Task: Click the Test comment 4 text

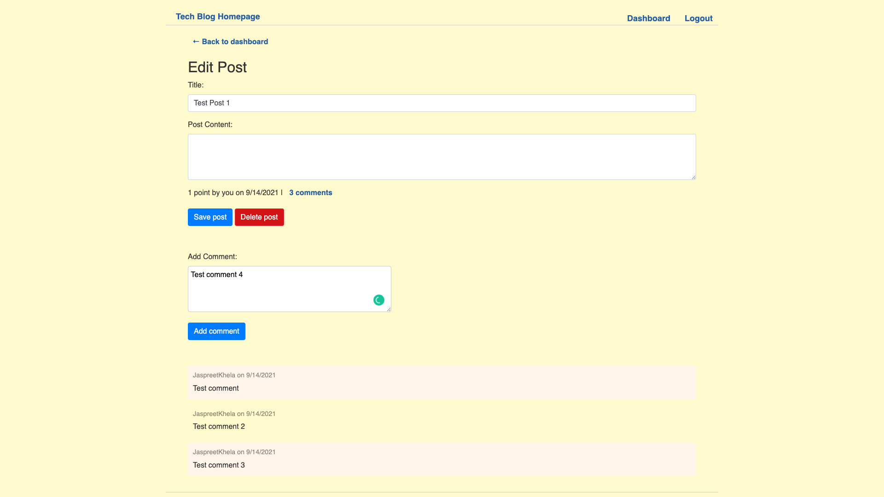Action: pyautogui.click(x=216, y=274)
